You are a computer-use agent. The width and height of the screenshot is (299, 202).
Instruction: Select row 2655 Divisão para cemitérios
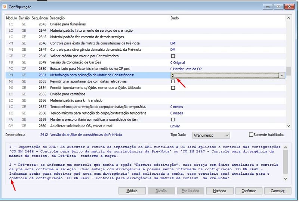click(x=145, y=94)
